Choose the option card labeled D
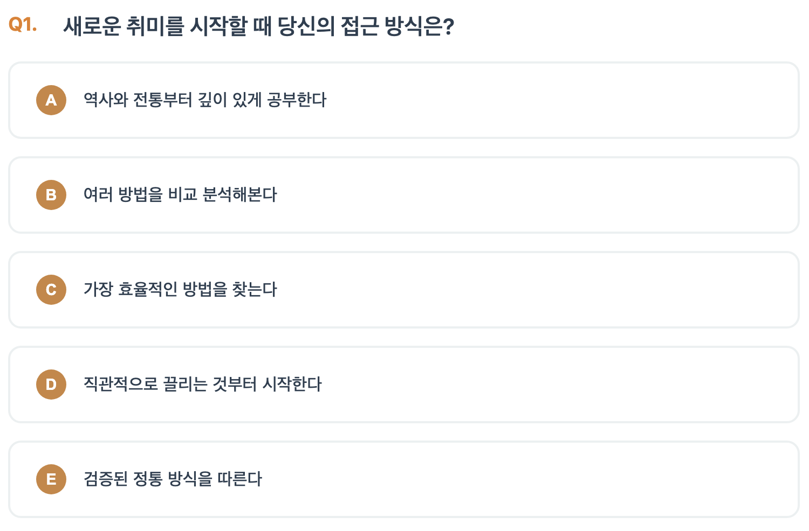Viewport: 809px width, 531px height. pyautogui.click(x=404, y=385)
